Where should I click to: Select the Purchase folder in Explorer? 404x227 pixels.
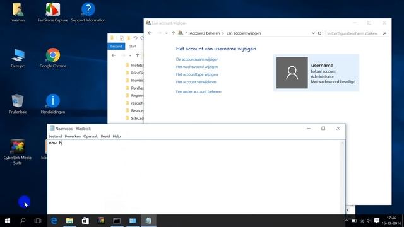click(x=134, y=88)
